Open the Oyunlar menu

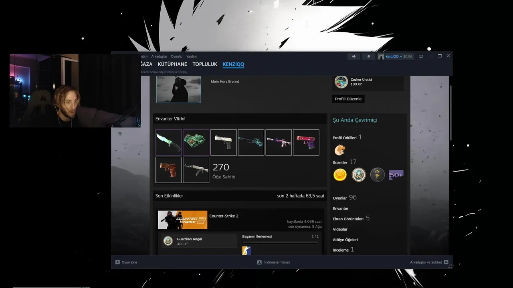(x=177, y=56)
